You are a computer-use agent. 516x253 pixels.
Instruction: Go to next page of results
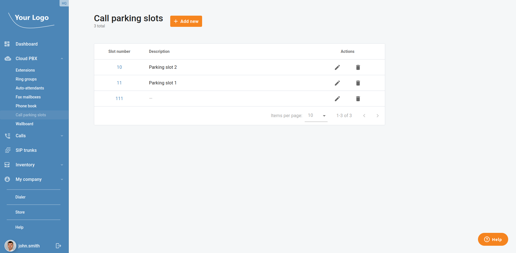(378, 116)
